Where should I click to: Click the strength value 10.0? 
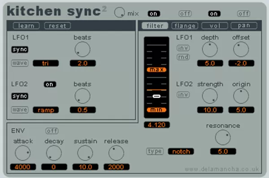point(210,110)
